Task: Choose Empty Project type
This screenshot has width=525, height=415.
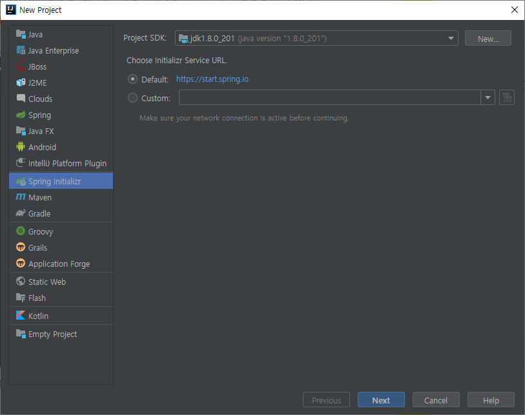Action: [x=61, y=334]
